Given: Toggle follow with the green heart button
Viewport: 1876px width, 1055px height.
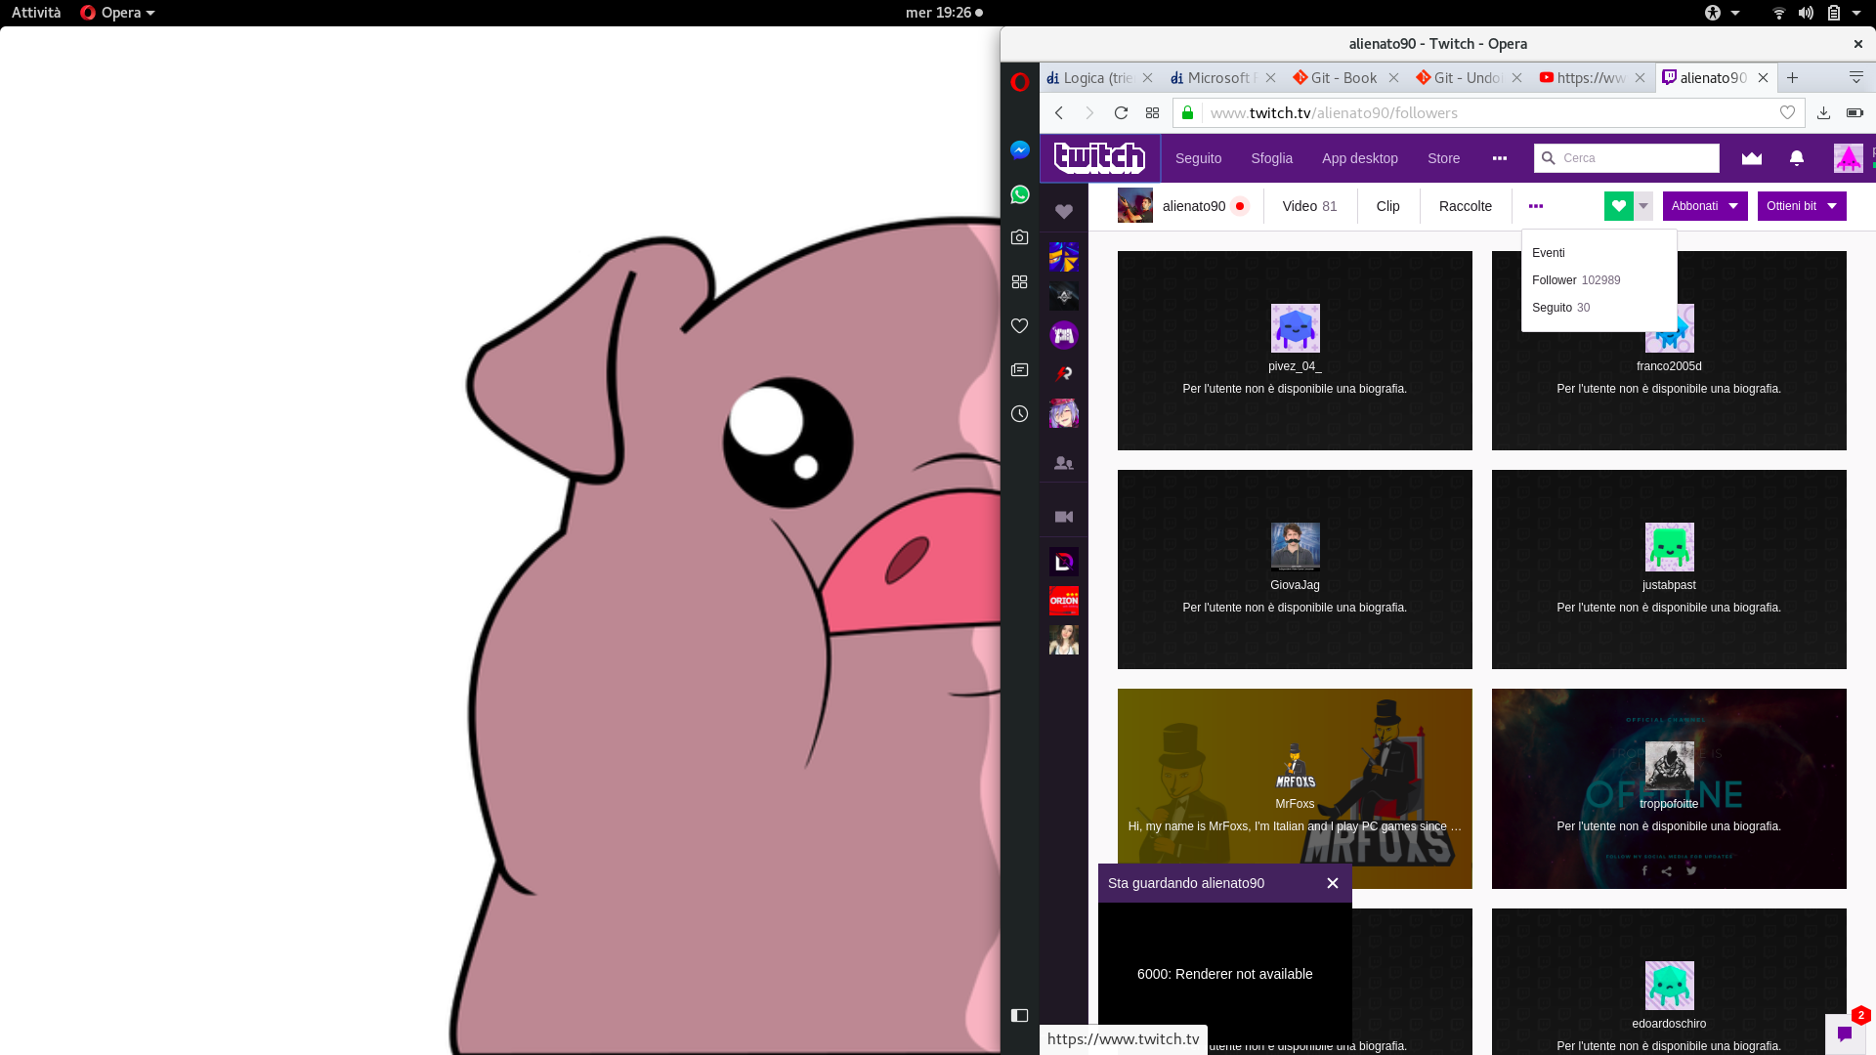Looking at the screenshot, I should pyautogui.click(x=1618, y=206).
